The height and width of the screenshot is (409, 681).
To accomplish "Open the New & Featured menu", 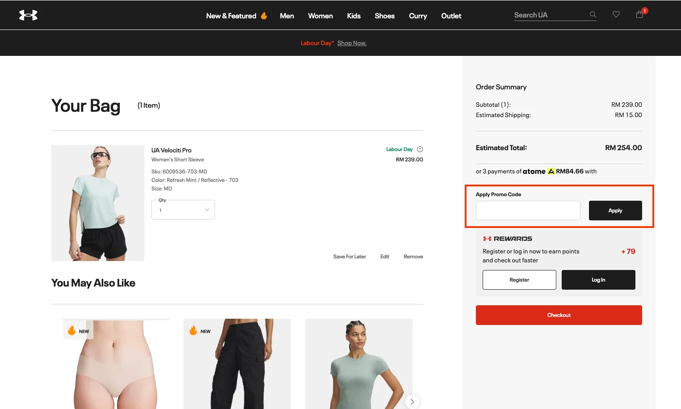I will click(x=236, y=16).
